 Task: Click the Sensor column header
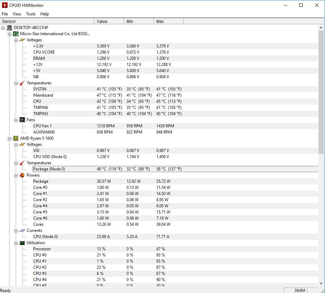click(x=47, y=21)
